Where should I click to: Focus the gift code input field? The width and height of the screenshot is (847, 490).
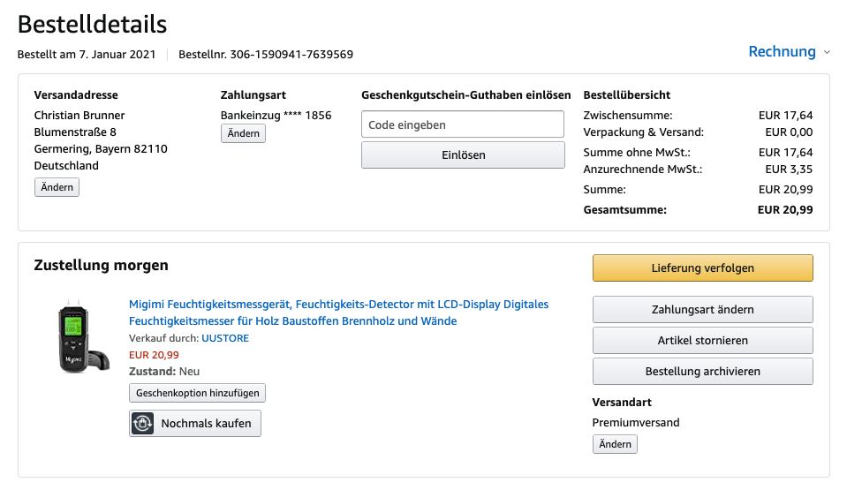pyautogui.click(x=462, y=124)
